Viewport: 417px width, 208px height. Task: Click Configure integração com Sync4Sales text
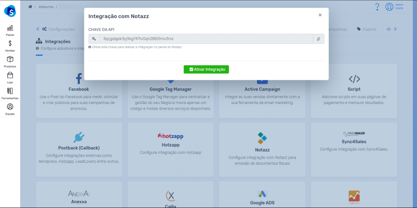point(354,149)
